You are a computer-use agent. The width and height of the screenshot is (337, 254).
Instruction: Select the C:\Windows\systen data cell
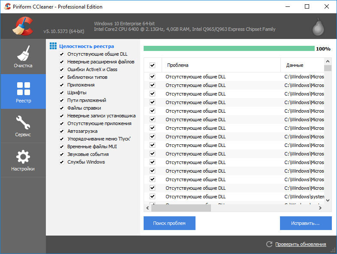click(304, 197)
